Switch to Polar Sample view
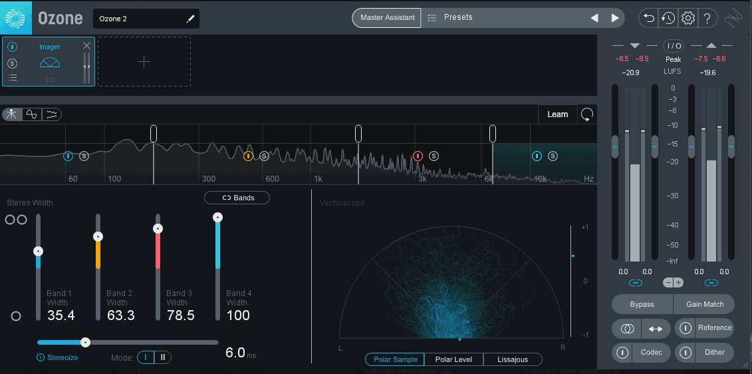Image resolution: width=752 pixels, height=374 pixels. 395,359
